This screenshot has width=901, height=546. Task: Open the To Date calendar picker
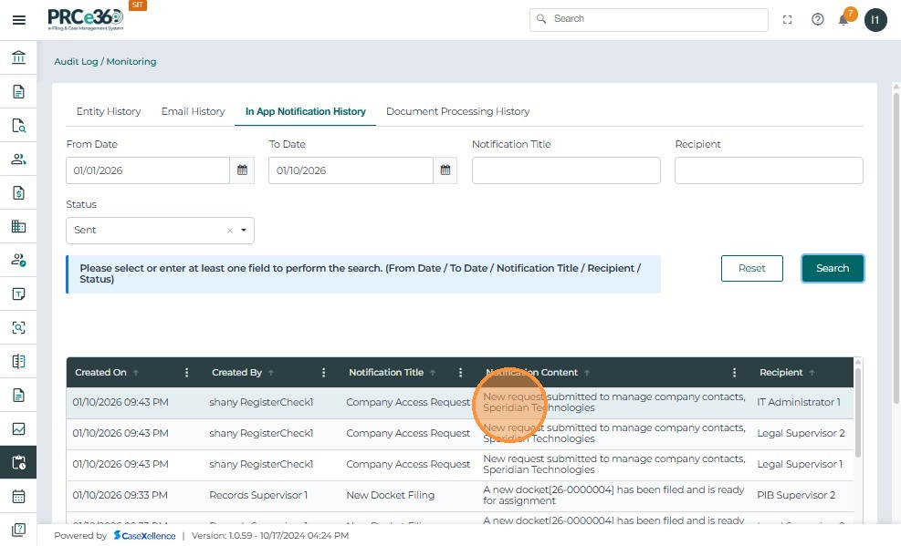click(445, 170)
